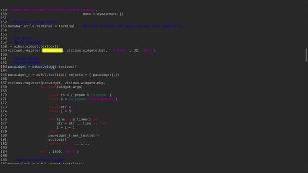Click '.. i ..' on line 182
The width and height of the screenshot is (308, 173).
click(82, 144)
